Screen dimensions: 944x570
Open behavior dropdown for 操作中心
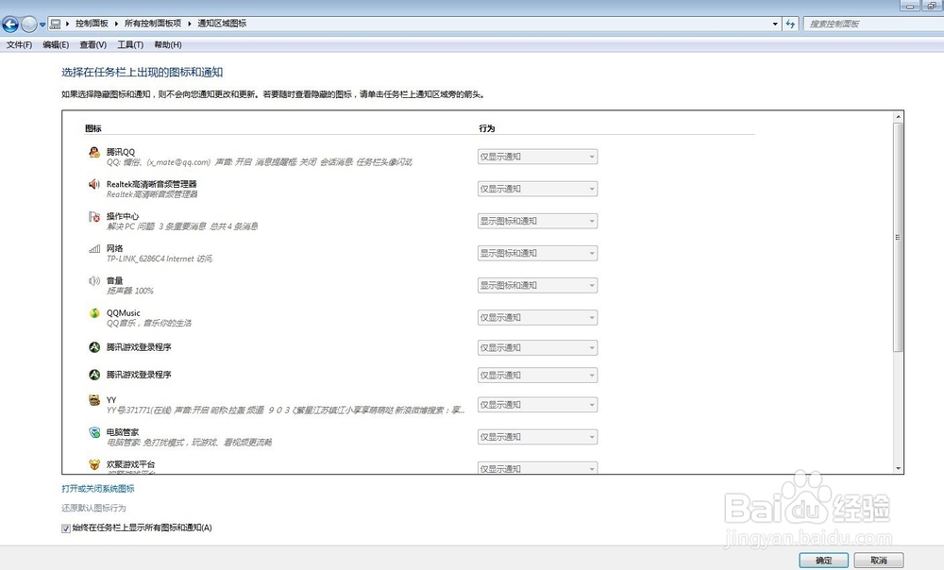[x=537, y=221]
